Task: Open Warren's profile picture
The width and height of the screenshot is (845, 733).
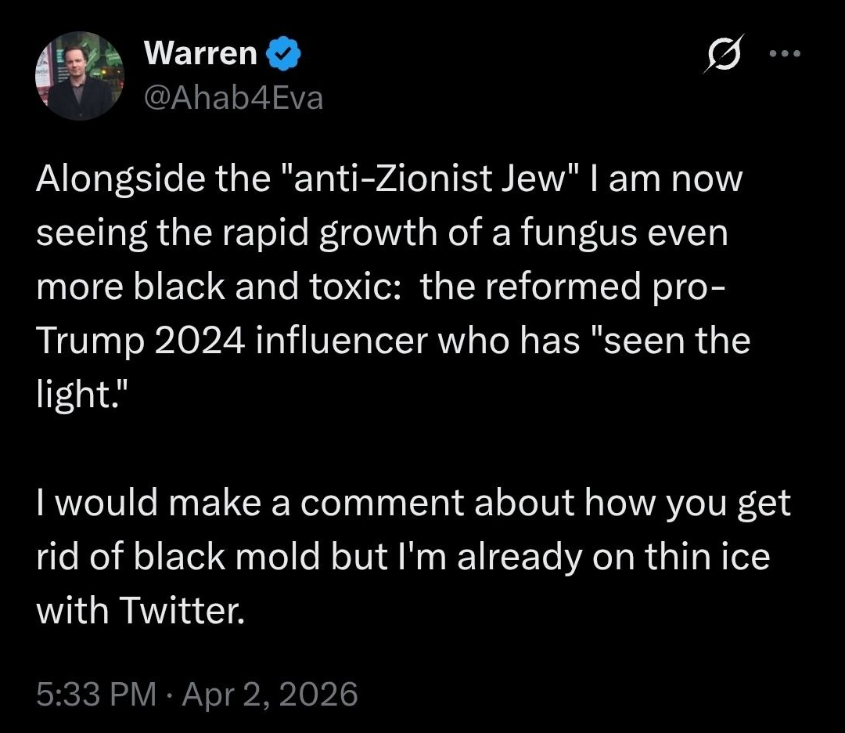Action: point(80,76)
